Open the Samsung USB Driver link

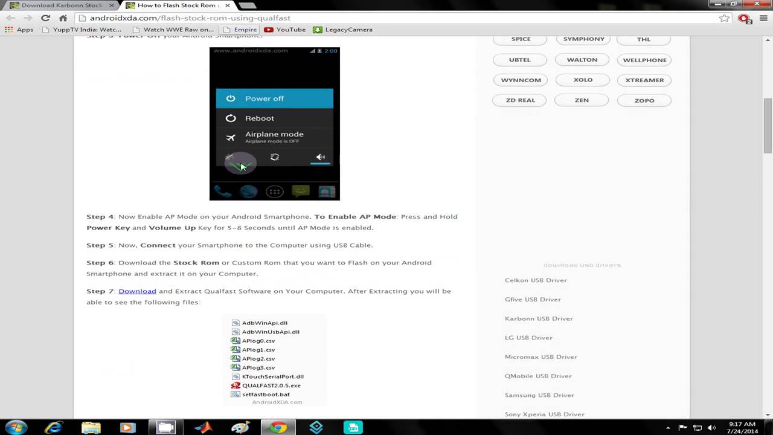pyautogui.click(x=539, y=395)
